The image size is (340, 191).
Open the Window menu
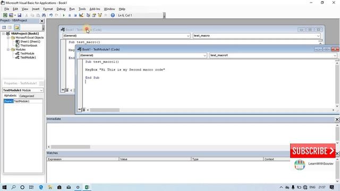[x=109, y=9]
